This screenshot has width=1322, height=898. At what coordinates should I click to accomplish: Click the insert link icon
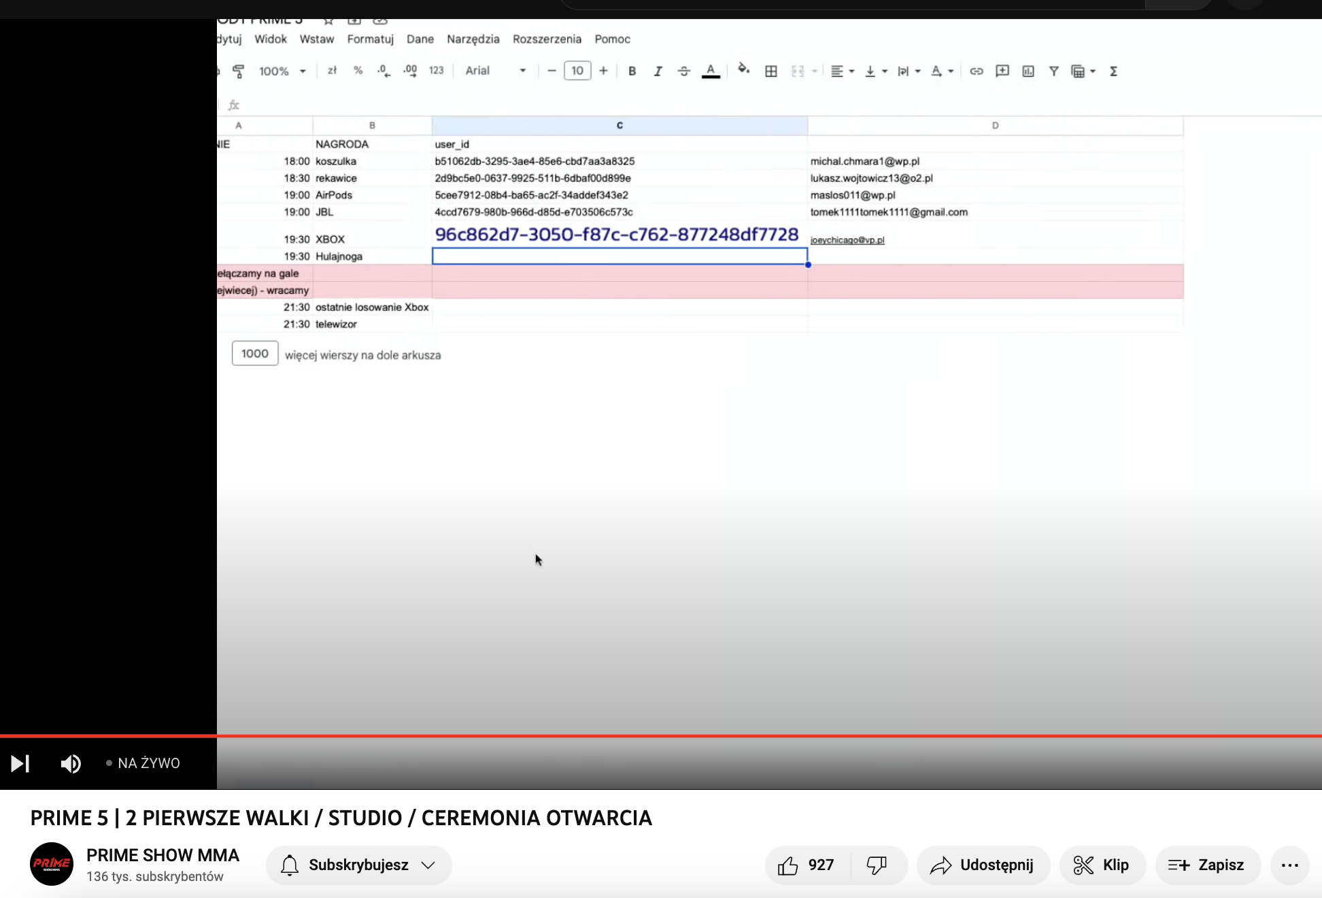(976, 71)
